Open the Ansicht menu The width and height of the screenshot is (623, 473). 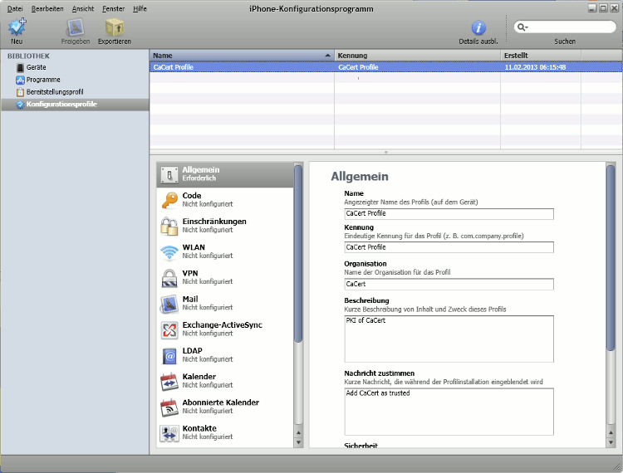(83, 8)
